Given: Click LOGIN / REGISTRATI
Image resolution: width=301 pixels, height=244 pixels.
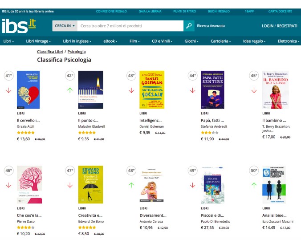Looking at the screenshot, I should click(x=279, y=26).
